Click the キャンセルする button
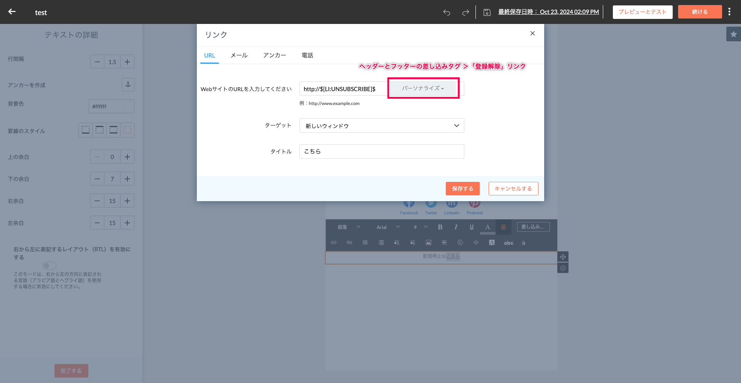 pyautogui.click(x=513, y=189)
